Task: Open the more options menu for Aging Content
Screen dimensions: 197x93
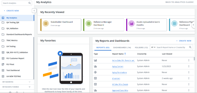Action: click(x=189, y=66)
